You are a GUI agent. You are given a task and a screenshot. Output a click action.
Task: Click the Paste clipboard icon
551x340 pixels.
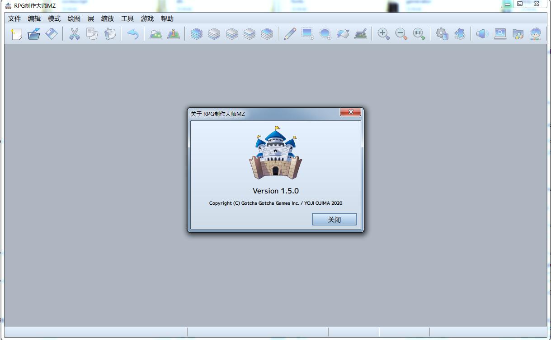110,34
